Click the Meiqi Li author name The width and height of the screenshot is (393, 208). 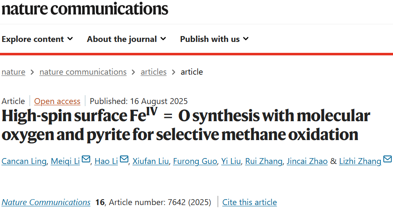coord(65,161)
